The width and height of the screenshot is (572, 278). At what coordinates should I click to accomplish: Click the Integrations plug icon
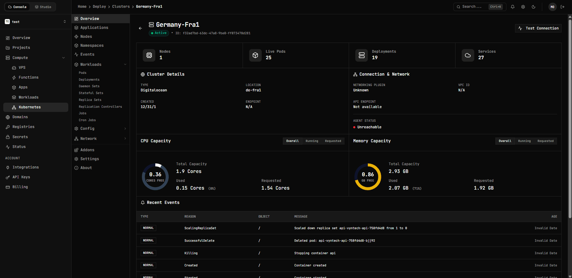pyautogui.click(x=8, y=167)
